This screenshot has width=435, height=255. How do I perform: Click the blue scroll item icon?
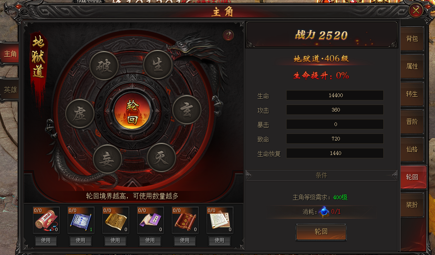81,220
